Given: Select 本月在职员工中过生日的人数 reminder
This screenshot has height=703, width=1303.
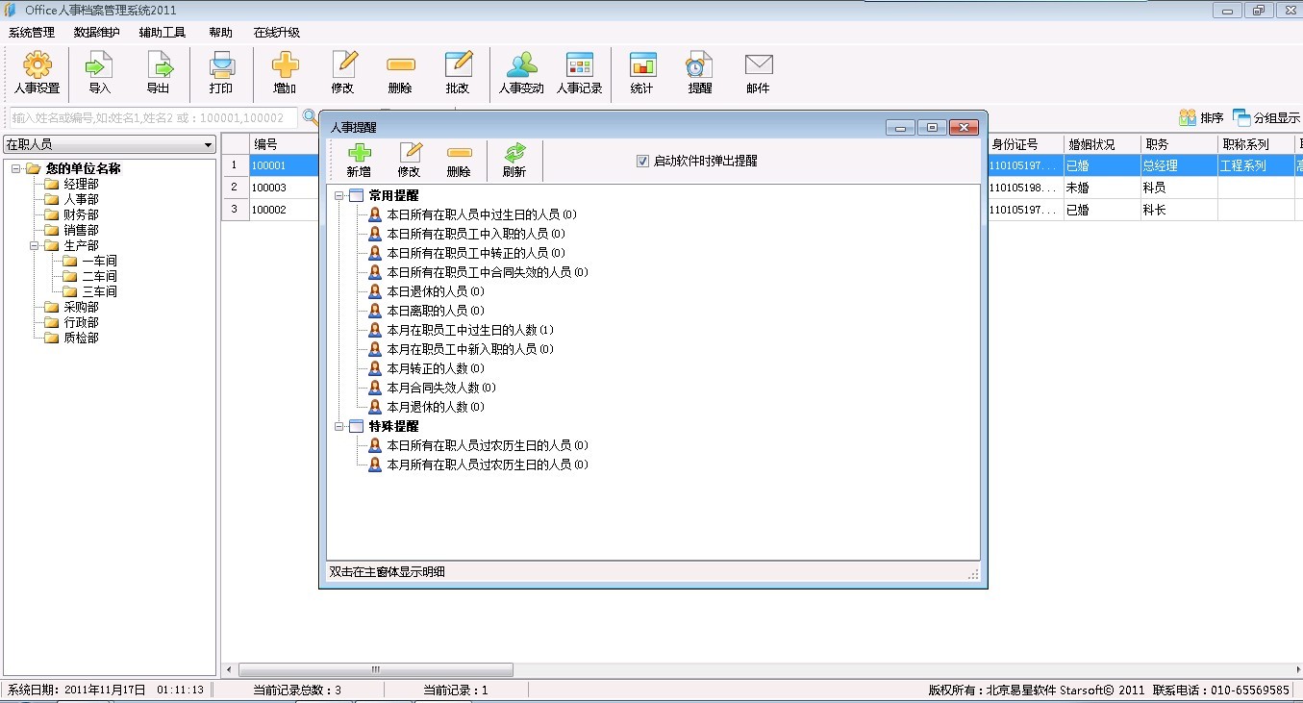Looking at the screenshot, I should (x=469, y=330).
